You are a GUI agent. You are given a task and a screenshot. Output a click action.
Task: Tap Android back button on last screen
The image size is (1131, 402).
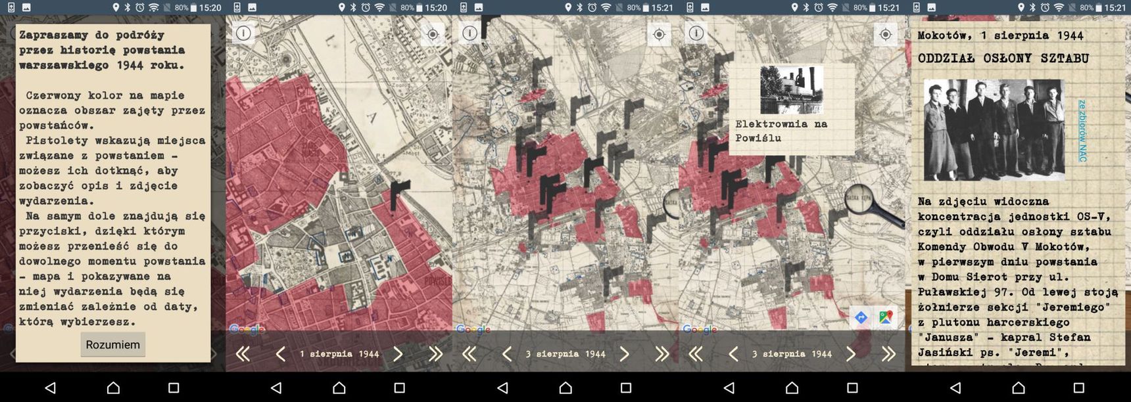pyautogui.click(x=955, y=388)
